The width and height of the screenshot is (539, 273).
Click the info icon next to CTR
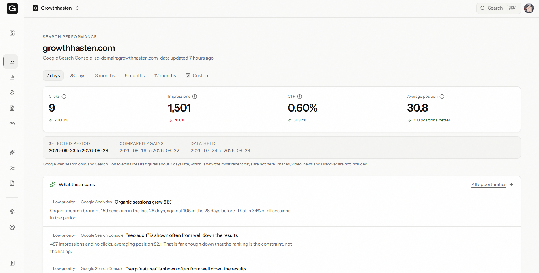pos(300,97)
